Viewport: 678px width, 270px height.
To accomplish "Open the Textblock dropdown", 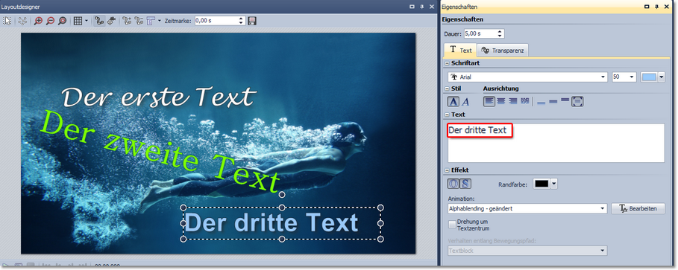I will point(527,251).
